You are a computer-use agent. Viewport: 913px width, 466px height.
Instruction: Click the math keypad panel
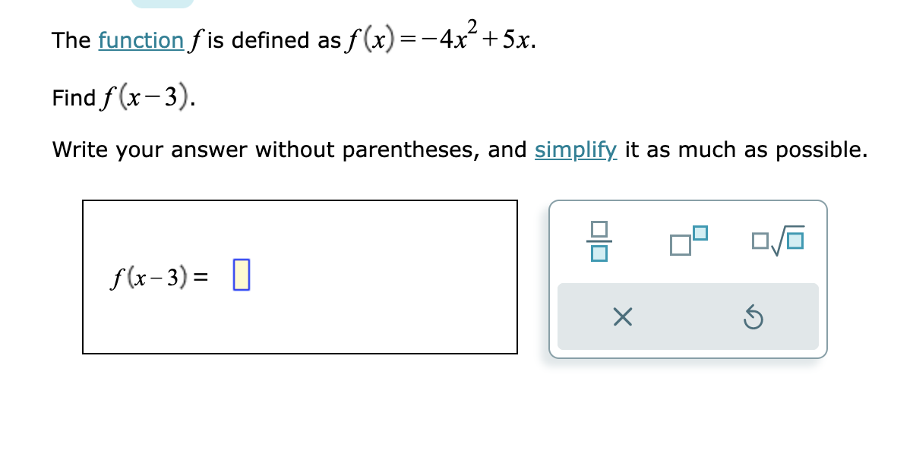click(x=687, y=277)
